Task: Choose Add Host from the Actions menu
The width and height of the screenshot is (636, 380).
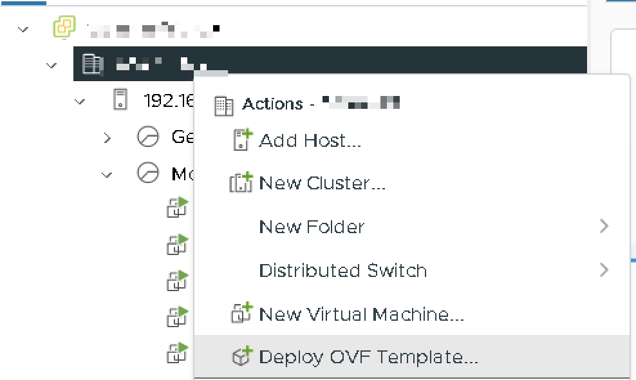Action: click(x=310, y=140)
